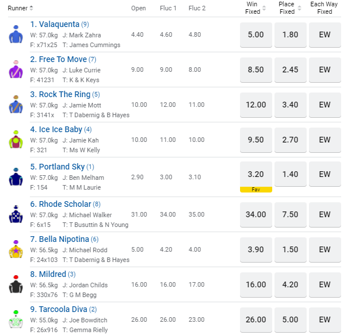Click Free To Move's purple silks icon

pyautogui.click(x=16, y=70)
